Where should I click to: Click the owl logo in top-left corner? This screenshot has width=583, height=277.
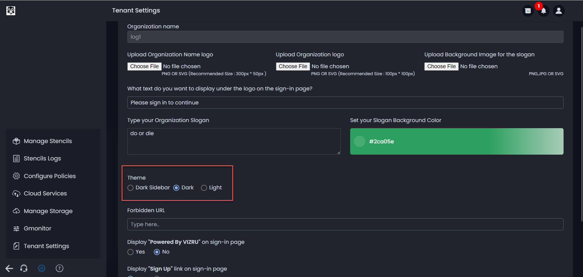point(11,11)
